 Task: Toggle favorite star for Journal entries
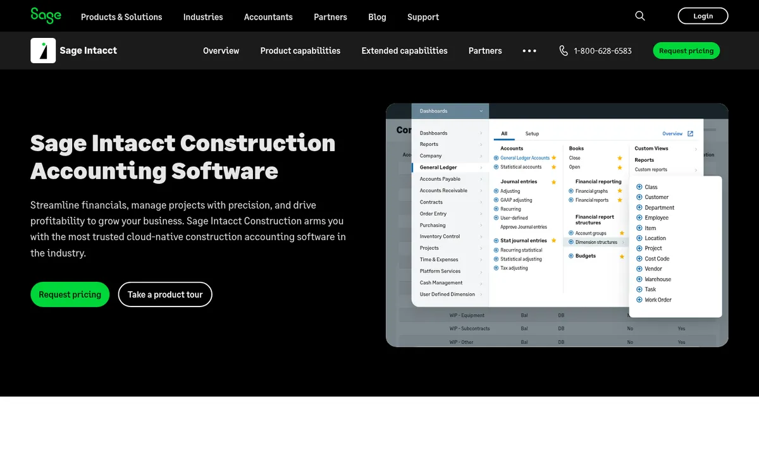tap(553, 182)
